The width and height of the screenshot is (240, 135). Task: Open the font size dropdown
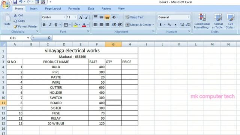click(75, 17)
